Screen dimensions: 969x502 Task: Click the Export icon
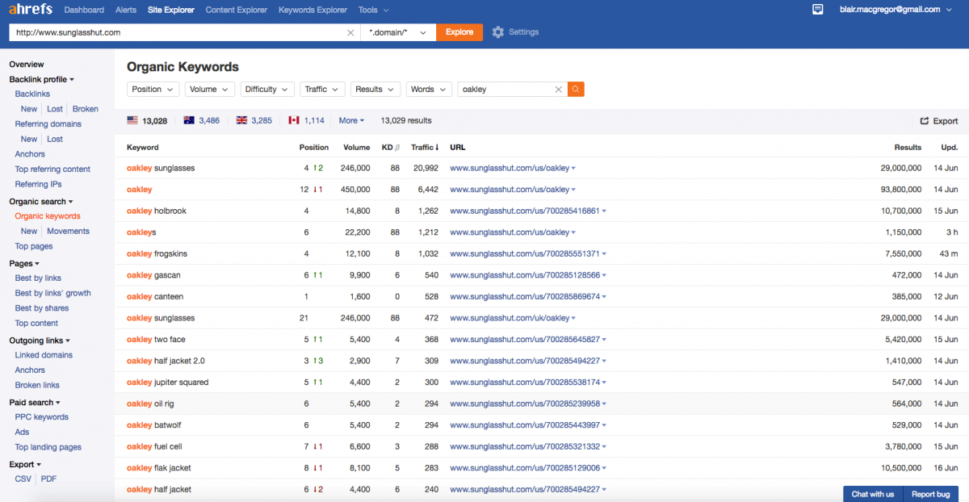coord(925,121)
